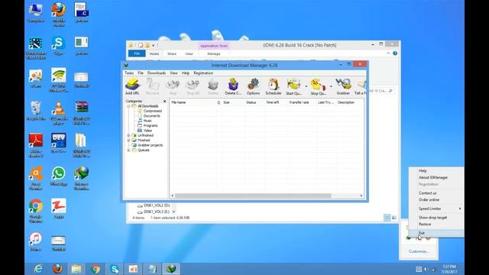
Task: Click the Delete toolbar icon
Action: pyautogui.click(x=212, y=86)
